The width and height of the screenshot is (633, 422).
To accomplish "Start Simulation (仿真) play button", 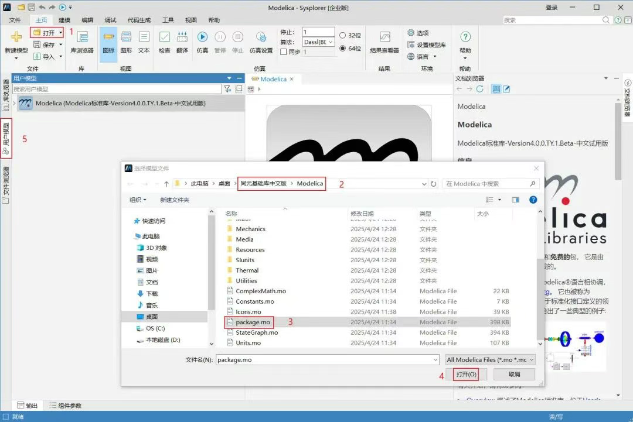I will tap(202, 37).
